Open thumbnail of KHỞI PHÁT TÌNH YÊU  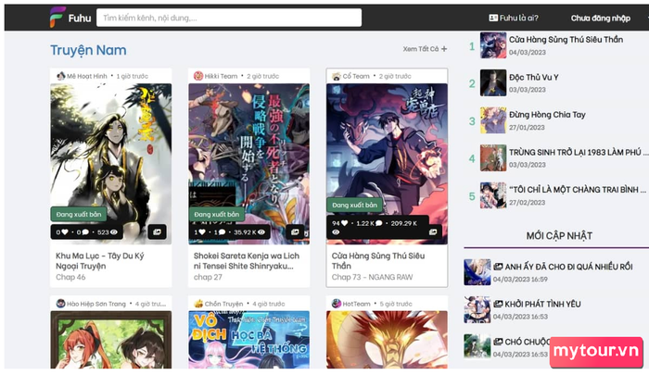(x=477, y=309)
